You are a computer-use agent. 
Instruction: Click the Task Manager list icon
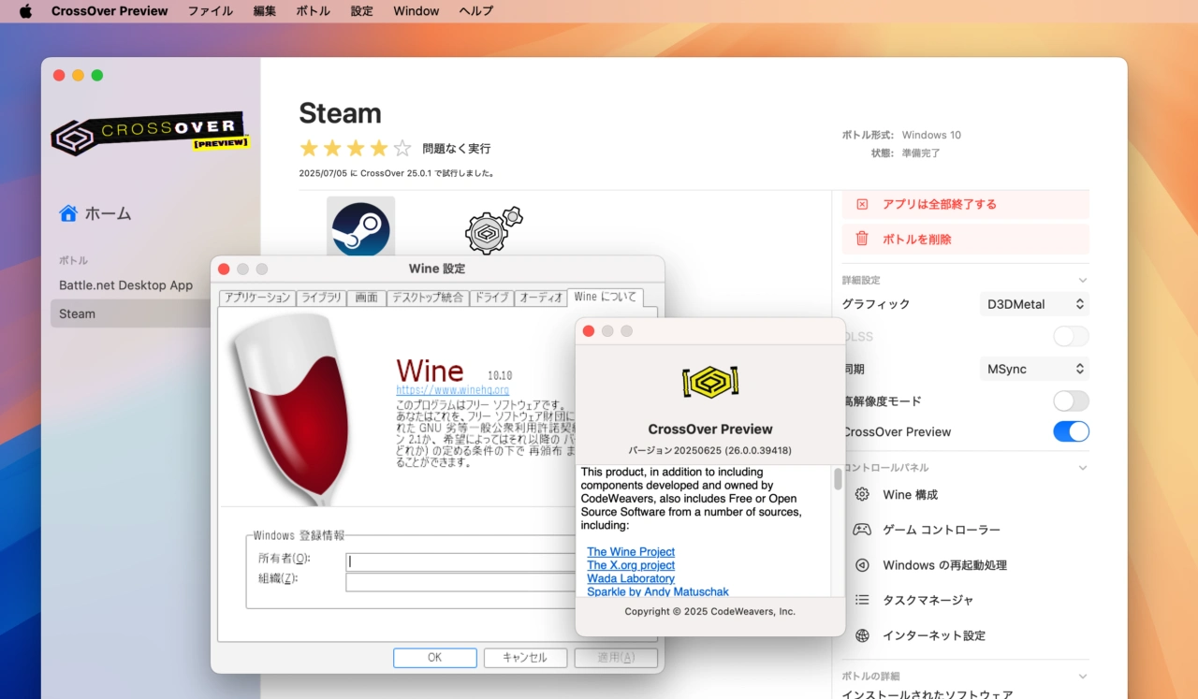[862, 600]
